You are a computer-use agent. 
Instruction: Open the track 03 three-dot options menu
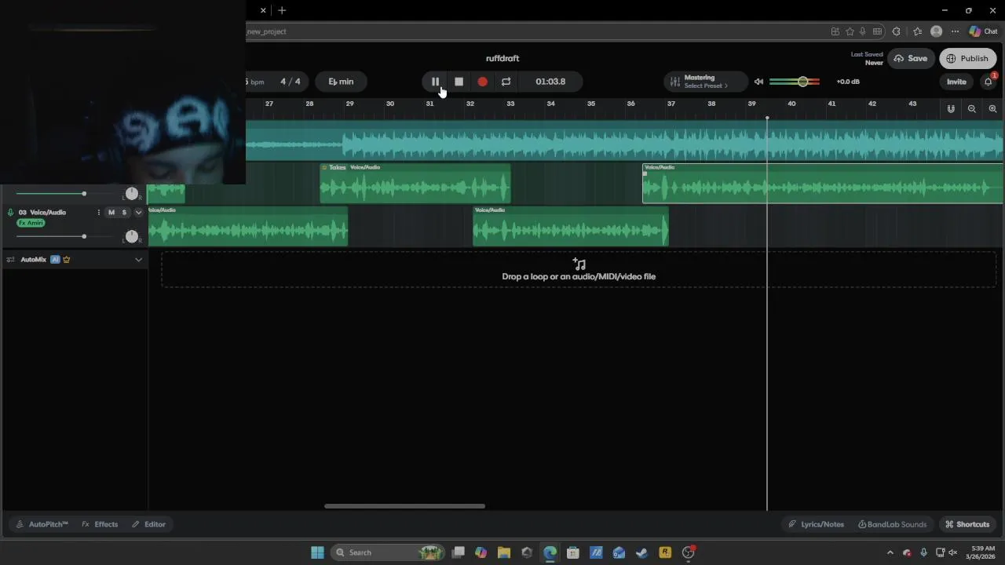tap(98, 213)
